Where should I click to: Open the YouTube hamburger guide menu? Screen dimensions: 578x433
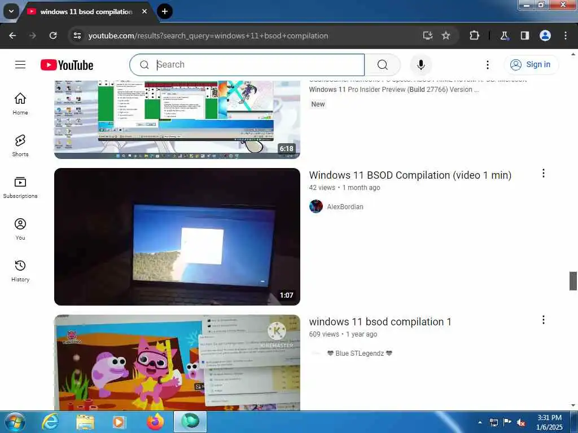(x=20, y=65)
